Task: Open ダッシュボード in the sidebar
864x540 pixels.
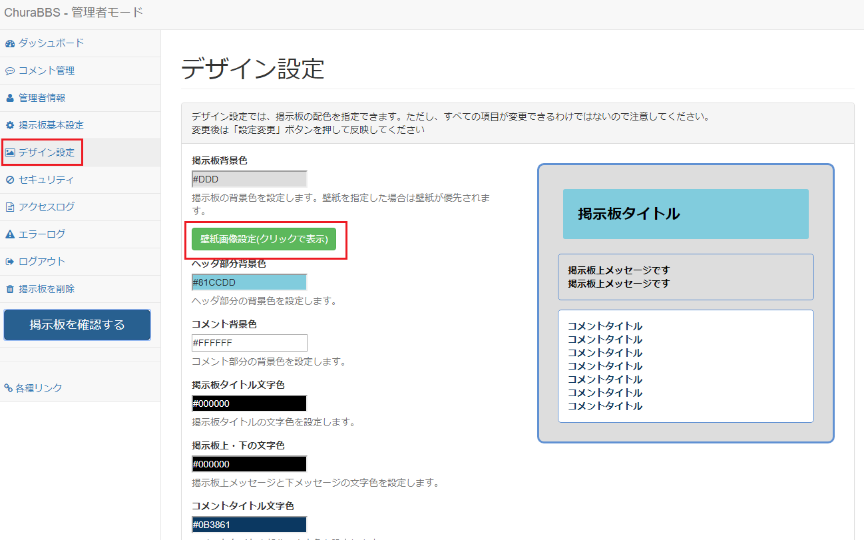Action: (x=80, y=43)
